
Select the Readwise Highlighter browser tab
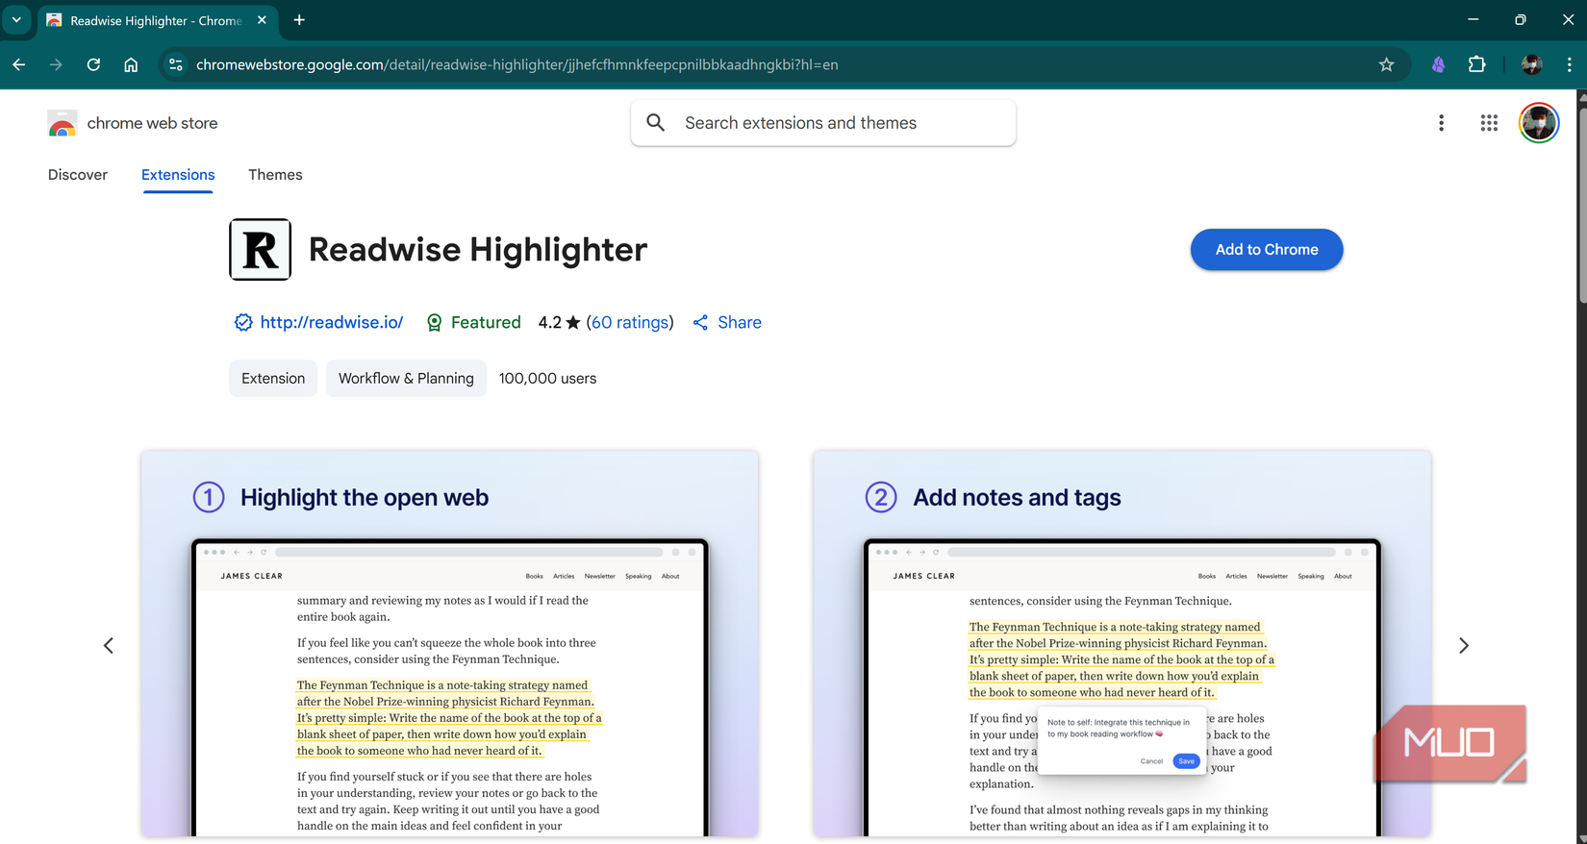[x=158, y=20]
